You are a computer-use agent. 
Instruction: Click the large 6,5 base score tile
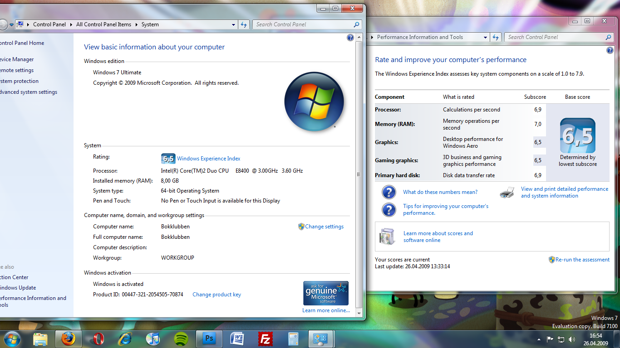(577, 135)
